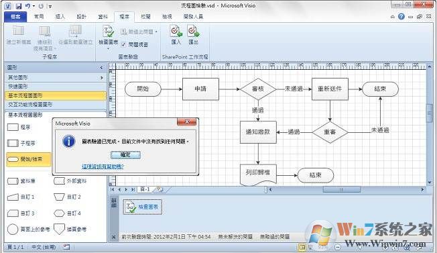The image size is (437, 253).
Task: Switch to the 校閱 (Review) ribbon tab
Action: coord(145,17)
